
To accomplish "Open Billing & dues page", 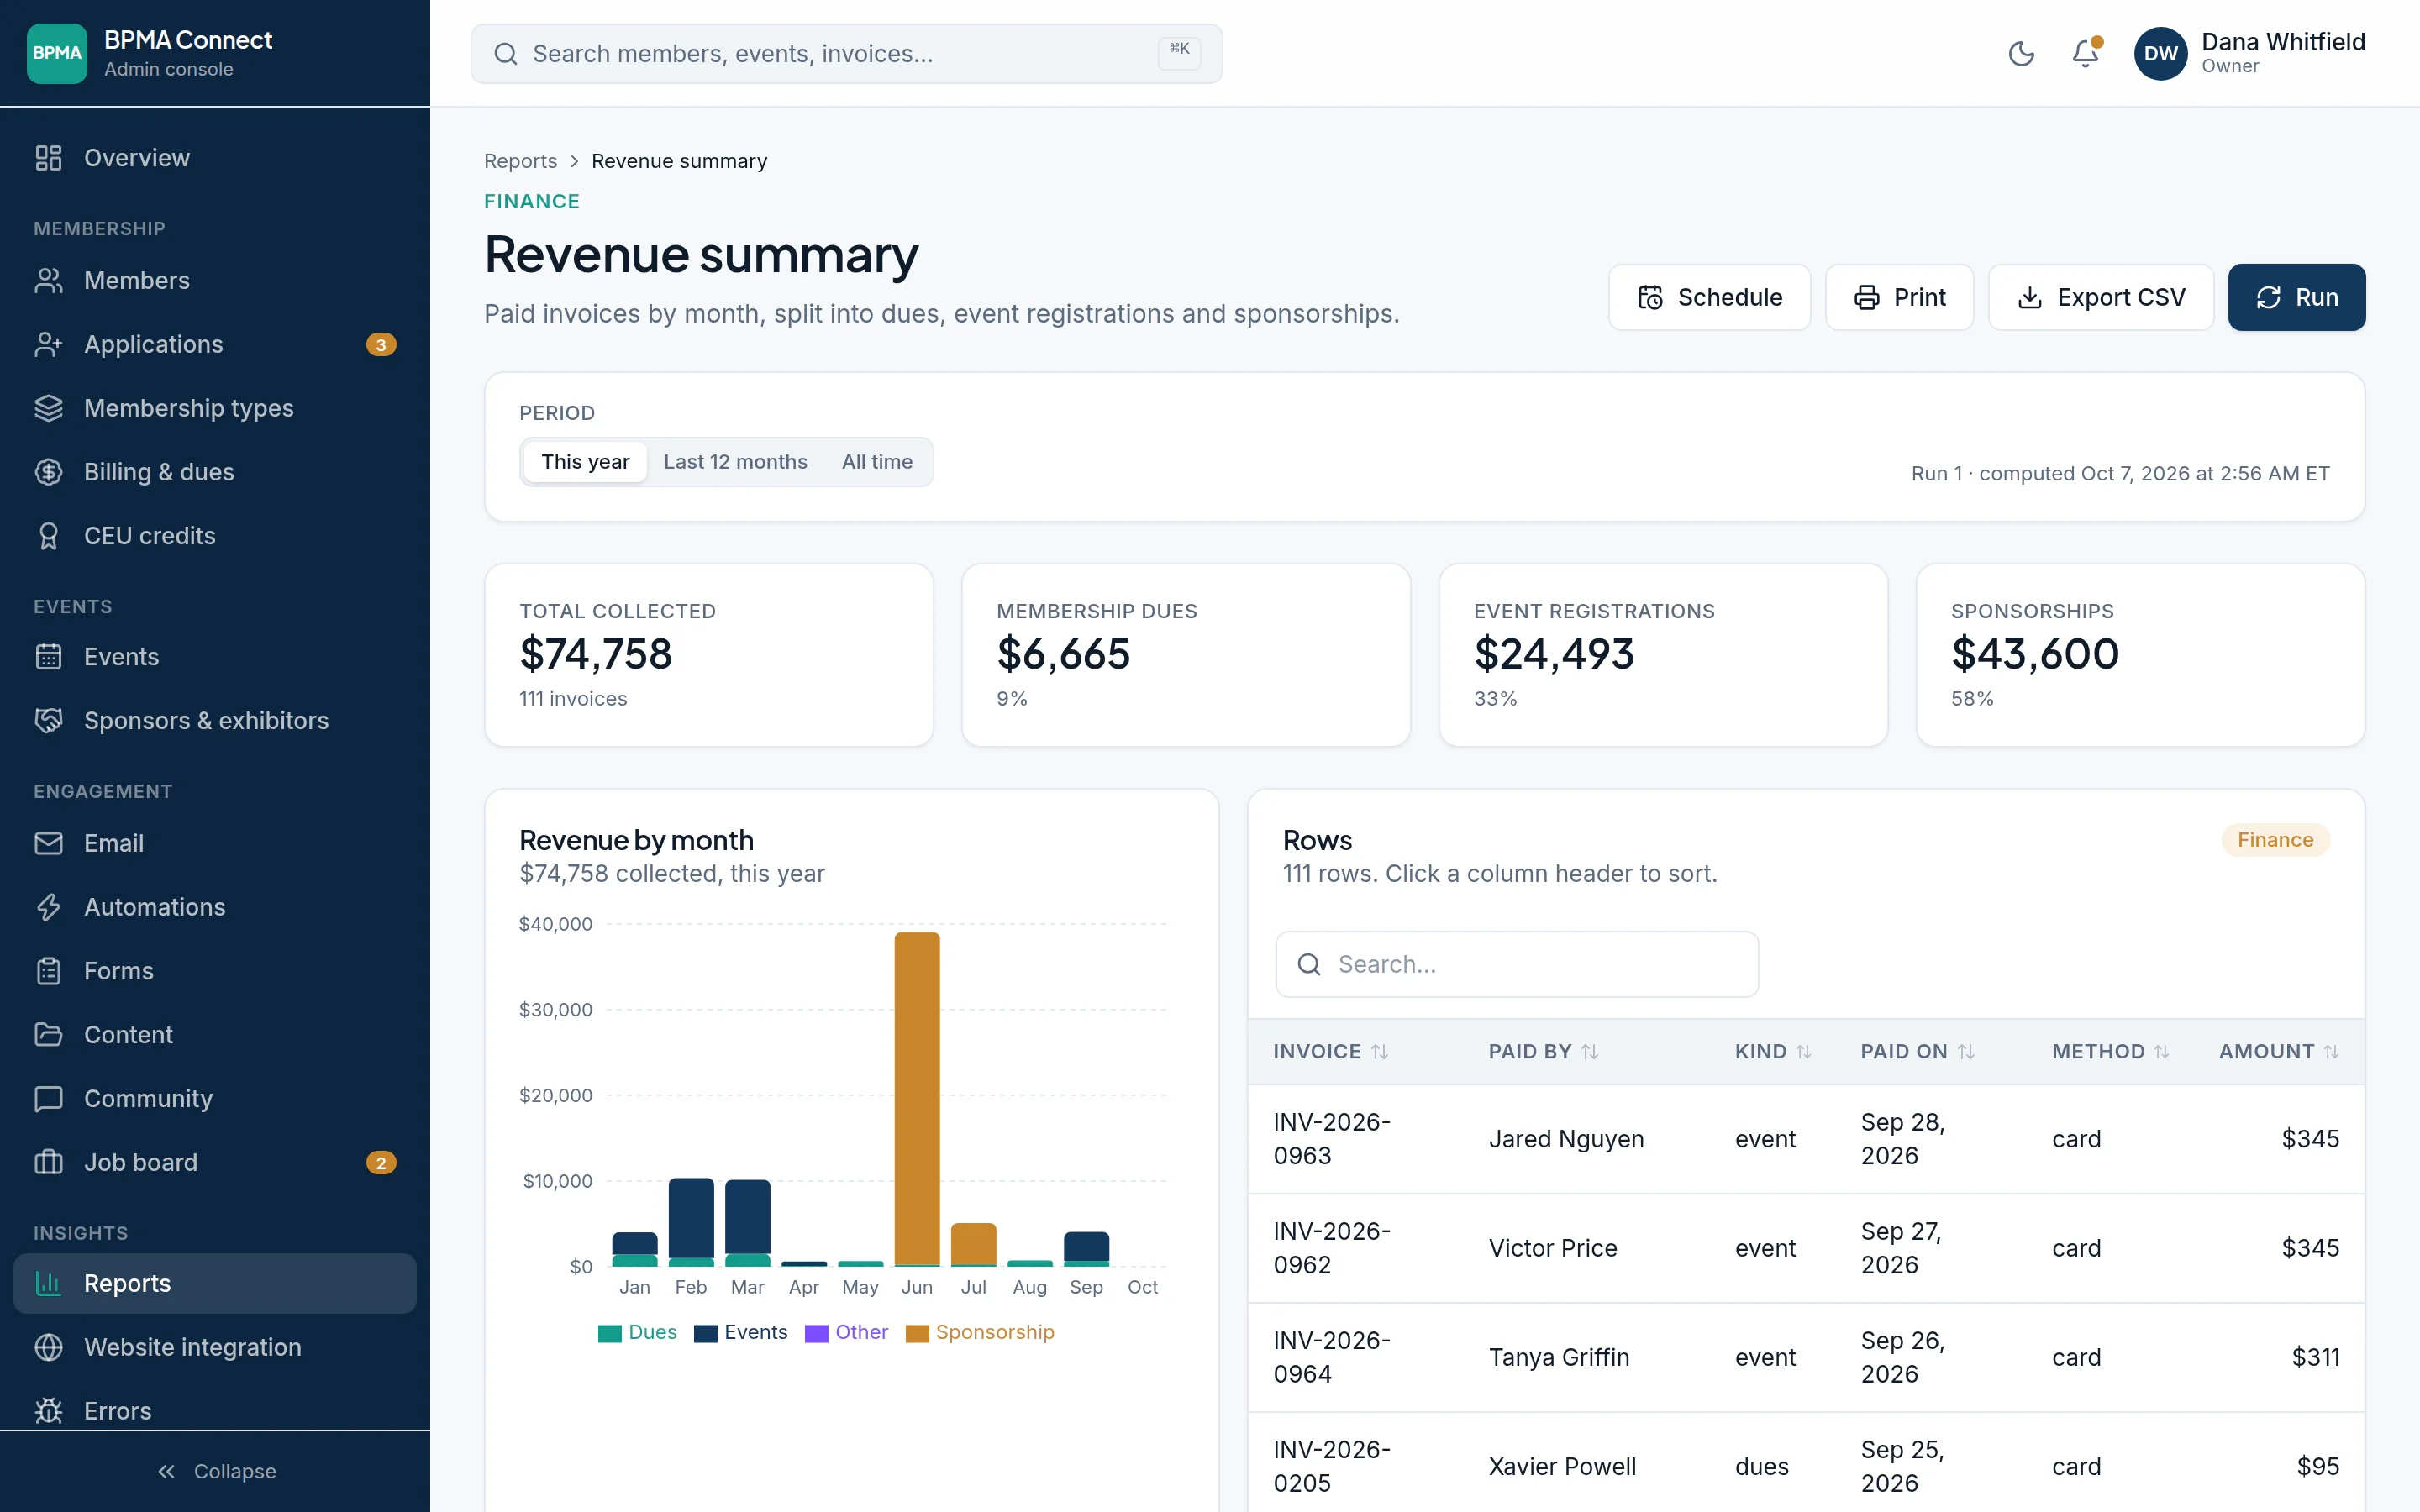I will coord(215,472).
